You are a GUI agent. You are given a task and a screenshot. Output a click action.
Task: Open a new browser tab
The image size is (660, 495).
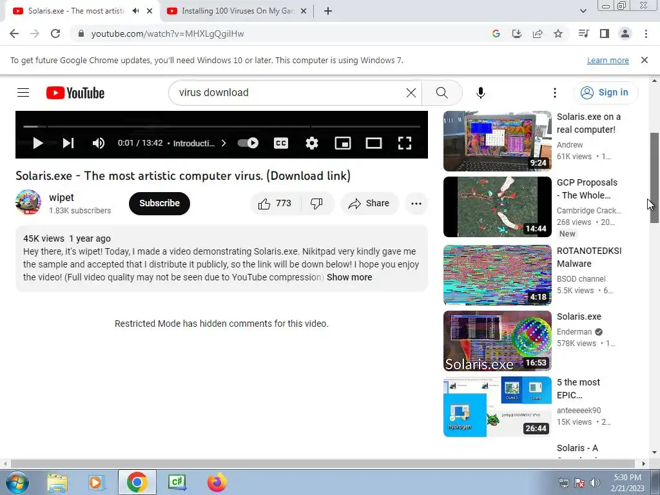click(x=328, y=12)
